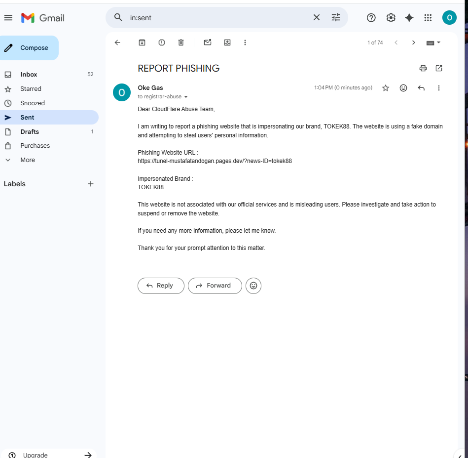Go back to the Sent list
This screenshot has width=468, height=458.
(x=117, y=42)
